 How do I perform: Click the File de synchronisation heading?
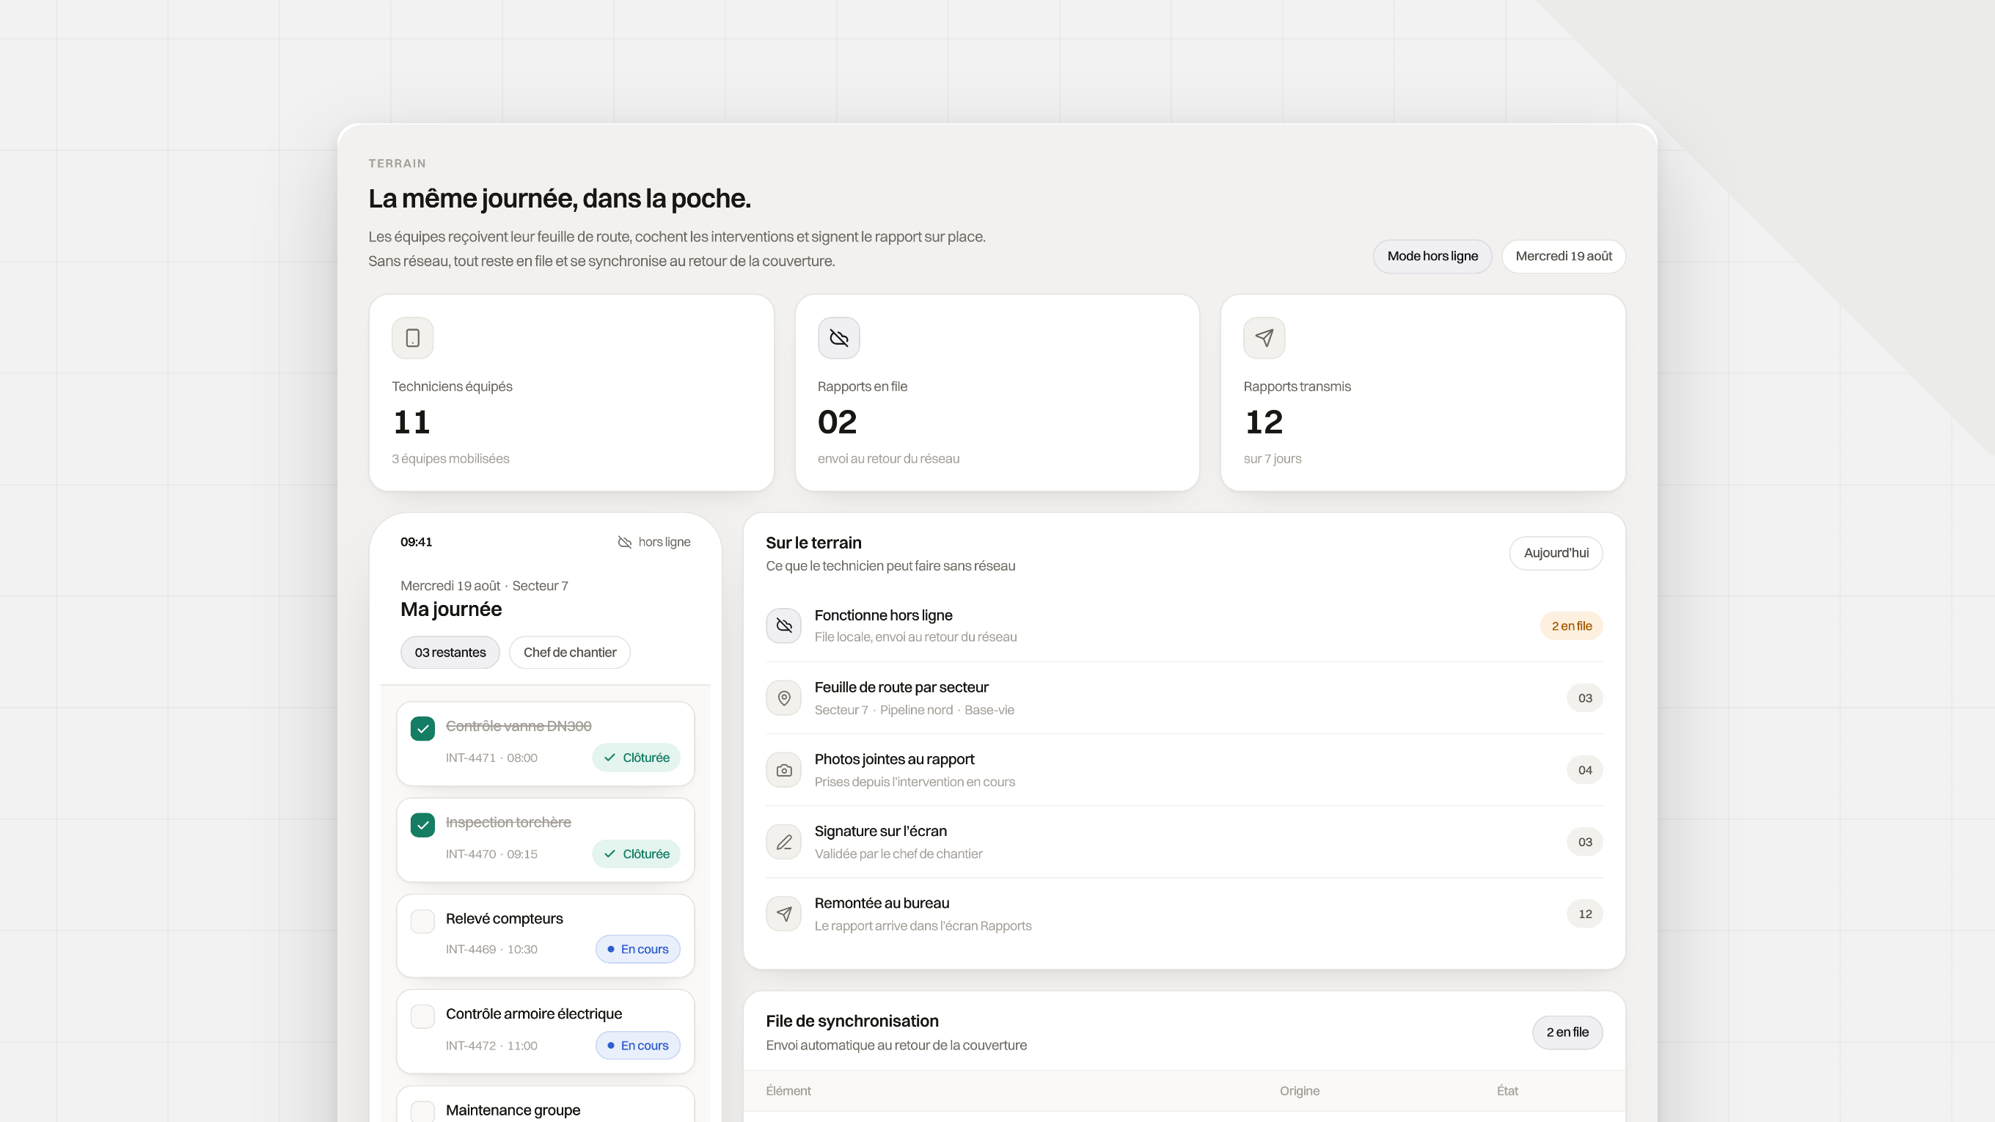852,1022
